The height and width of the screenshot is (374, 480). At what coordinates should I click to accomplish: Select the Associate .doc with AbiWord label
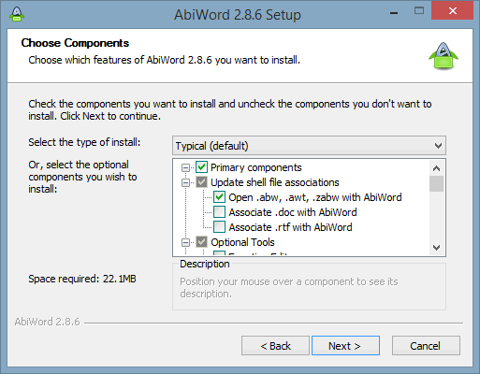(293, 212)
